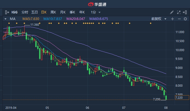The image size is (190, 111).
Task: Click the MA60:8.675 value
Action: [99, 19]
